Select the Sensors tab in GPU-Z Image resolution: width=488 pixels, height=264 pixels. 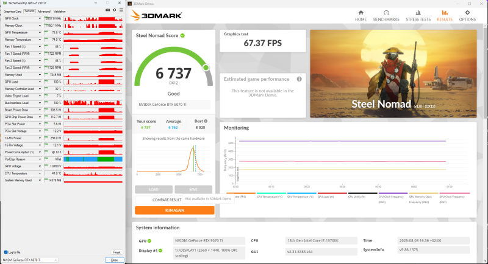(29, 11)
